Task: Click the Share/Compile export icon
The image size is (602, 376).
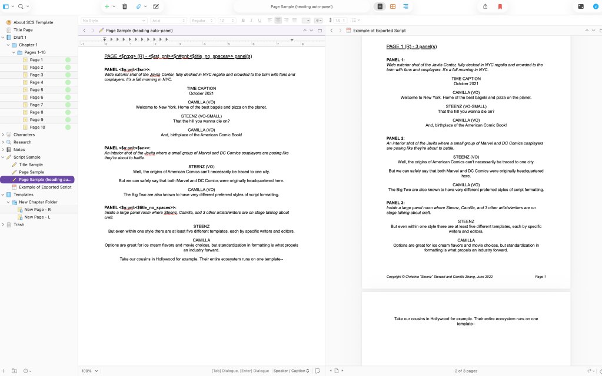Action: point(485,6)
